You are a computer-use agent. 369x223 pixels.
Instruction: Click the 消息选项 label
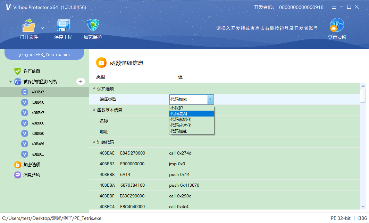point(32,175)
